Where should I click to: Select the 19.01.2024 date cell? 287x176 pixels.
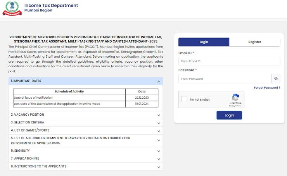click(x=142, y=104)
